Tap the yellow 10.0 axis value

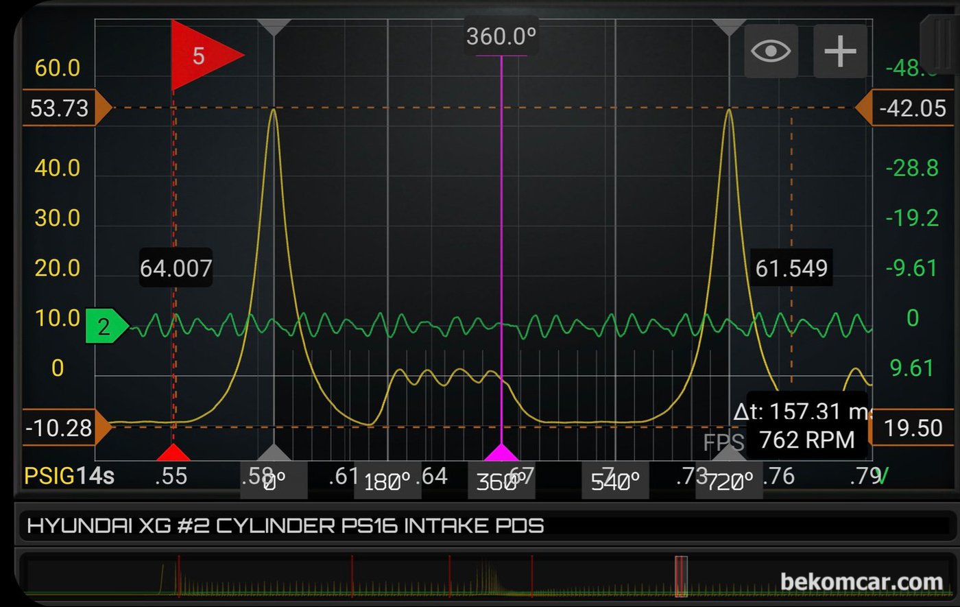pos(58,318)
